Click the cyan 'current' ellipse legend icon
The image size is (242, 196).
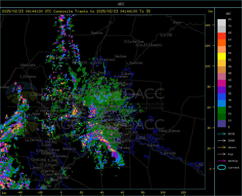[x=222, y=167]
